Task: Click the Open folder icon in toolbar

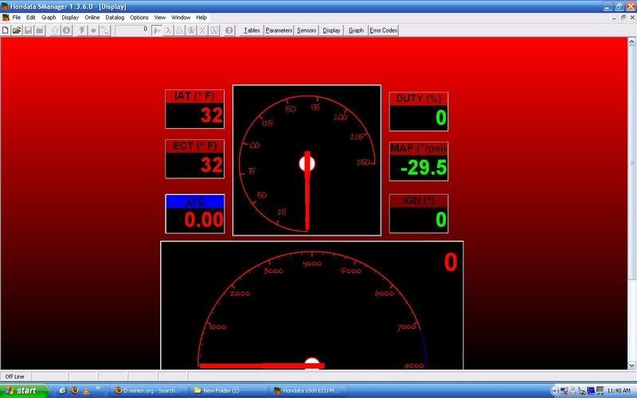Action: pyautogui.click(x=17, y=30)
